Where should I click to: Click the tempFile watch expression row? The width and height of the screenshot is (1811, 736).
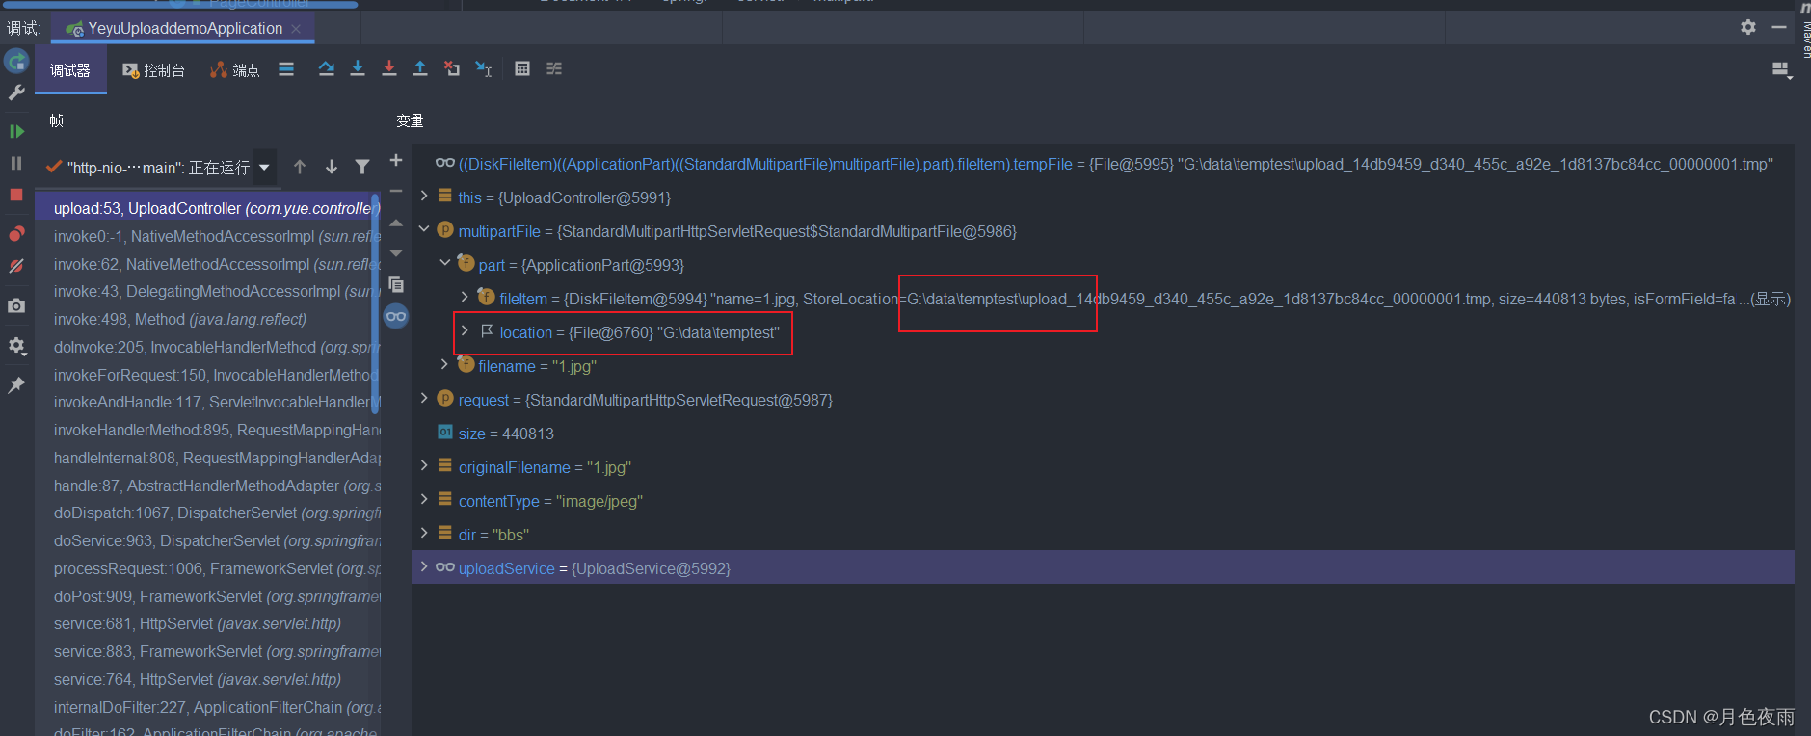click(x=1103, y=164)
